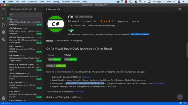Open the Source Control view
Screen dimensions: 188x105
click(x=4, y=25)
